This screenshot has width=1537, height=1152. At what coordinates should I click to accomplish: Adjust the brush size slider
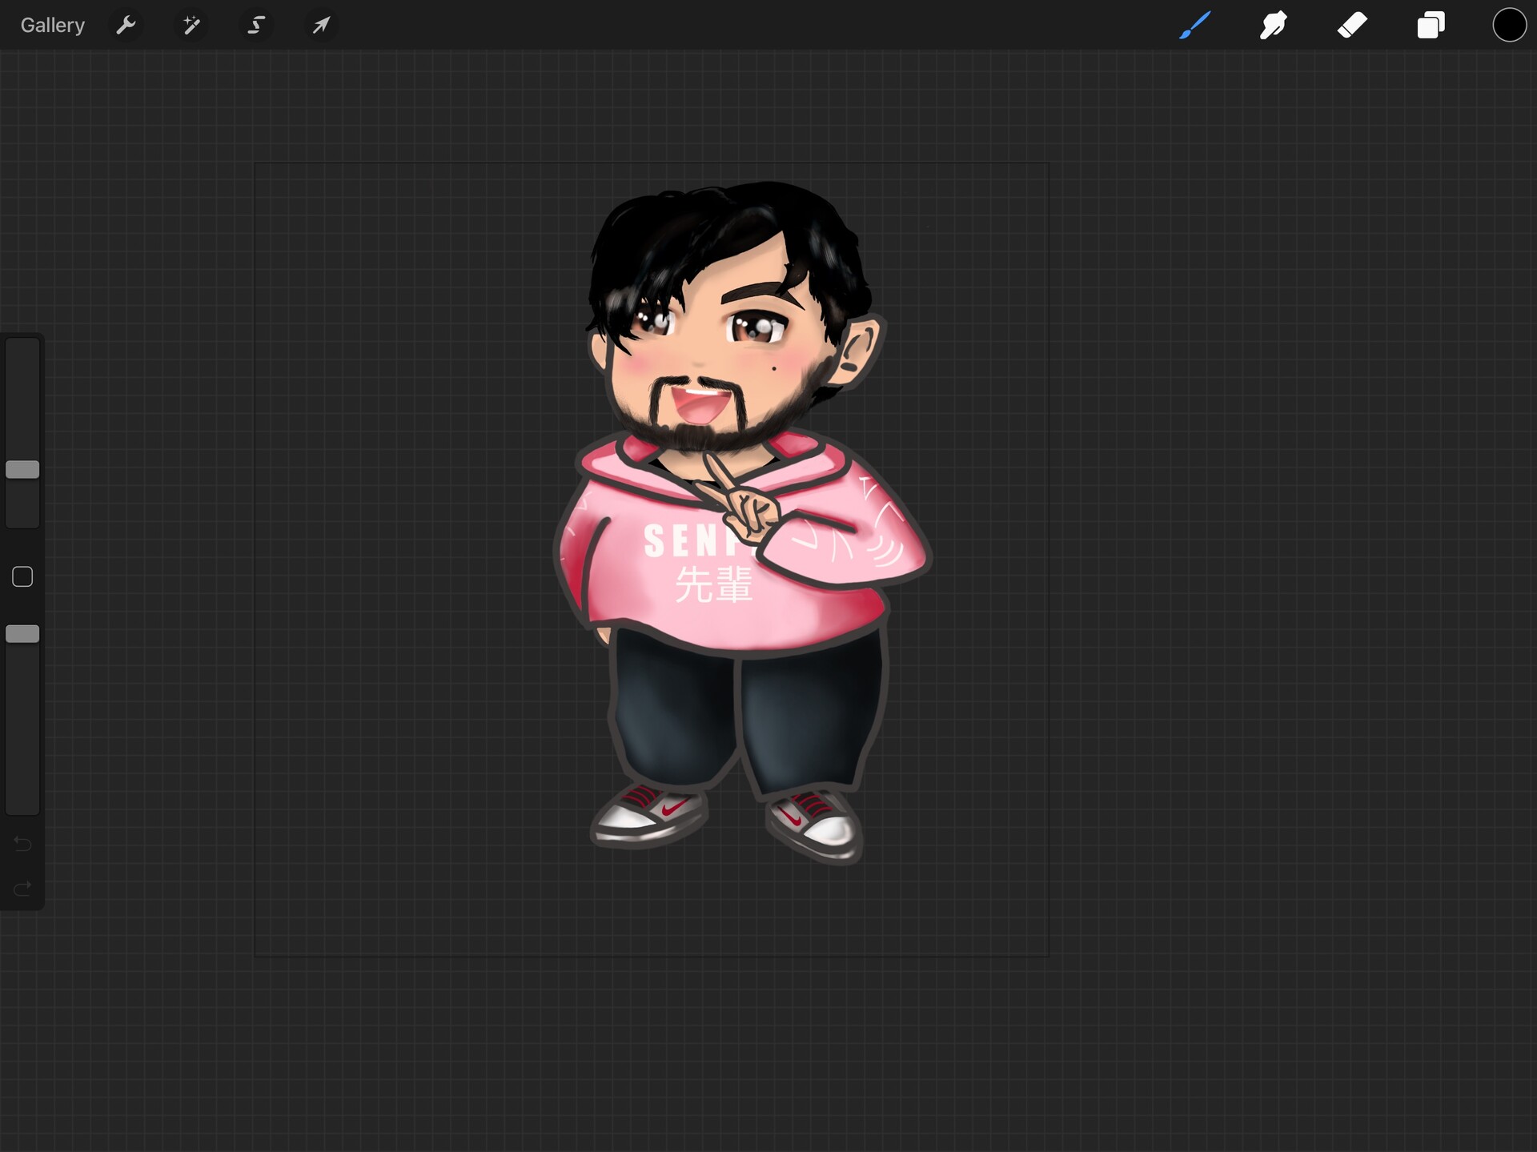(22, 469)
